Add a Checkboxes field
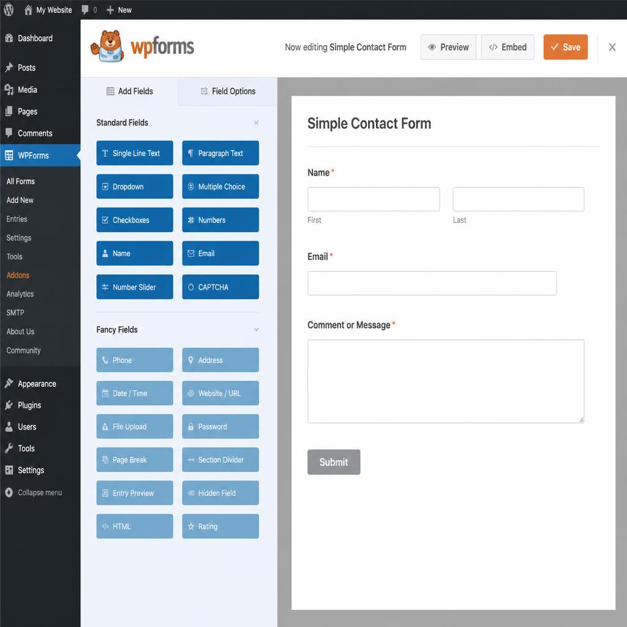The height and width of the screenshot is (627, 627). tap(135, 220)
